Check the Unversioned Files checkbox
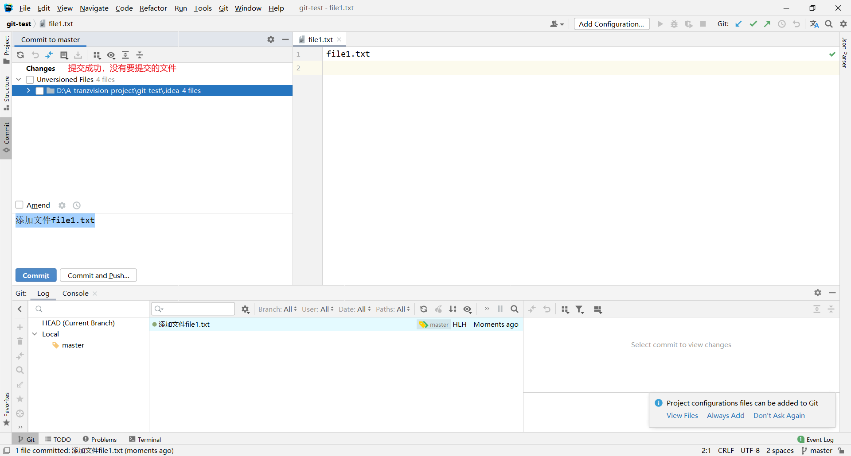Viewport: 851px width, 456px height. point(30,80)
